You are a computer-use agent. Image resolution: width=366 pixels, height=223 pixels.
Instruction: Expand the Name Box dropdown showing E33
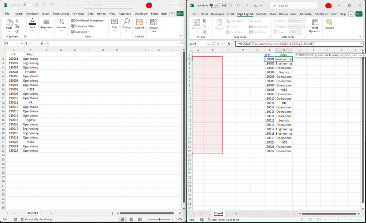[x=22, y=43]
